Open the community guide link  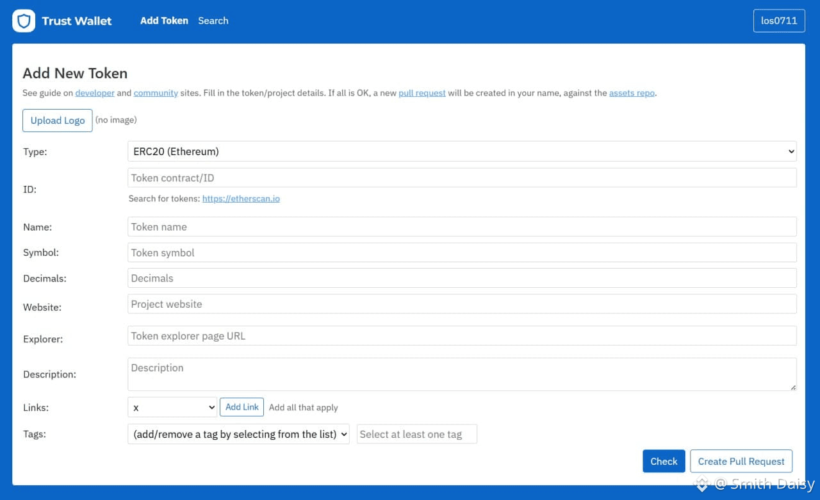tap(156, 93)
